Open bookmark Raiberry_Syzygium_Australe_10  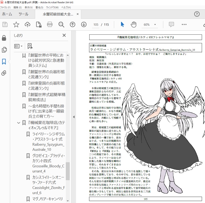[x=48, y=142]
